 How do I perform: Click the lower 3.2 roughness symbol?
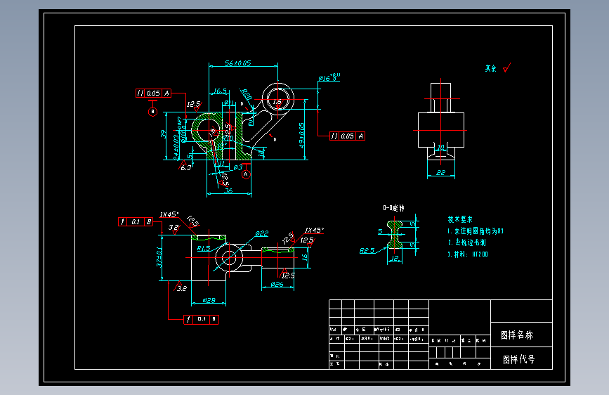[181, 287]
